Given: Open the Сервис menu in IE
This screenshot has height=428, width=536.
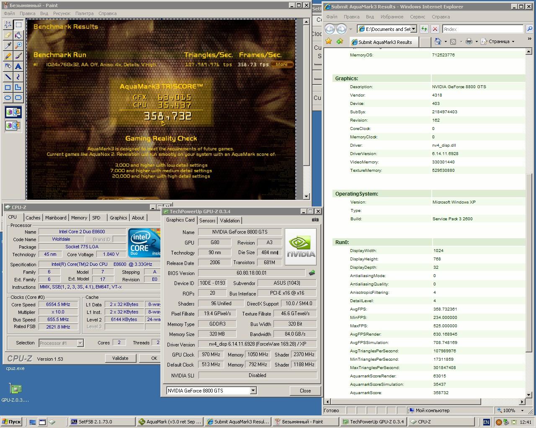Looking at the screenshot, I should coord(417,17).
